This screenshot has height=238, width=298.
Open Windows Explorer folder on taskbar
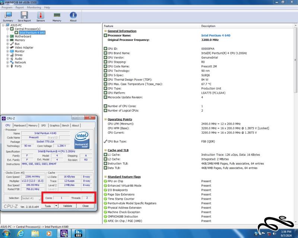click(35, 233)
